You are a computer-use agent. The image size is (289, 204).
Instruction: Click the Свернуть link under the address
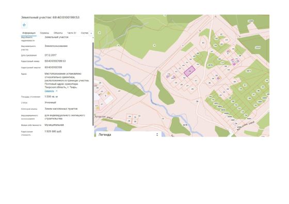coord(49,91)
